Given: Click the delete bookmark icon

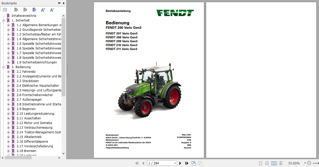Looking at the screenshot, I should pyautogui.click(x=16, y=10).
